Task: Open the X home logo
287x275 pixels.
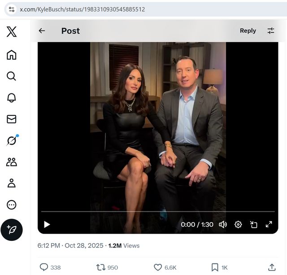Action: tap(12, 31)
